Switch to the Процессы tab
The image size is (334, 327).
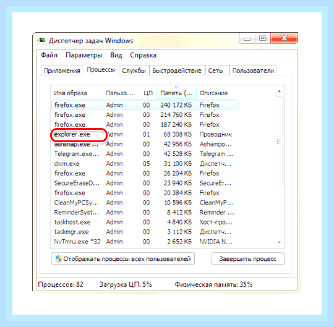101,70
